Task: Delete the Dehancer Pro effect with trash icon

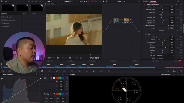Action: pos(177,4)
